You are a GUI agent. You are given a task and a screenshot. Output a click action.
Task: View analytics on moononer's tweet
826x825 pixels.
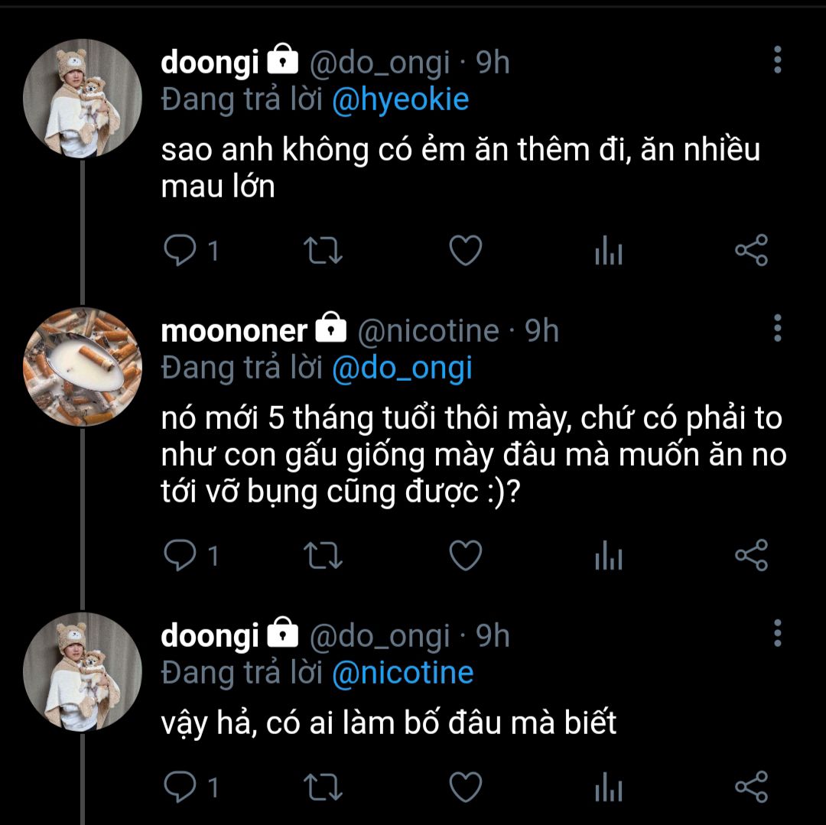tap(609, 557)
